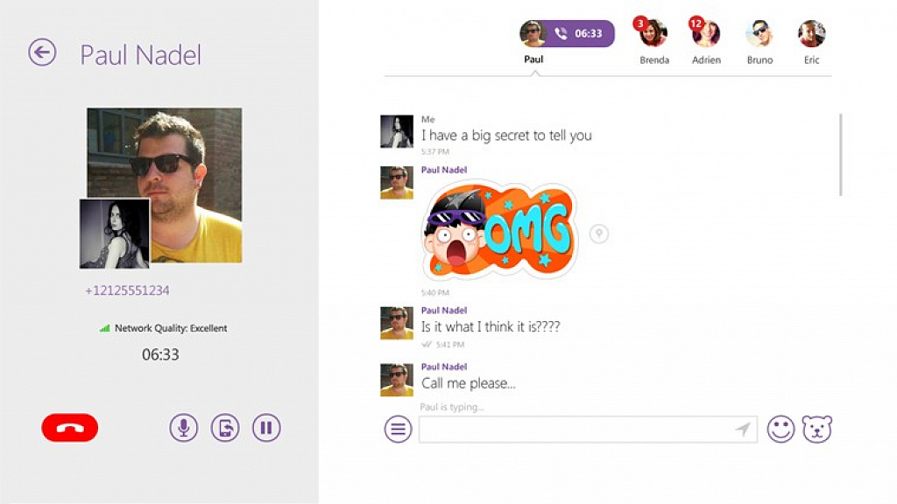Pause the call with the hold button
This screenshot has height=504, width=897.
click(266, 427)
